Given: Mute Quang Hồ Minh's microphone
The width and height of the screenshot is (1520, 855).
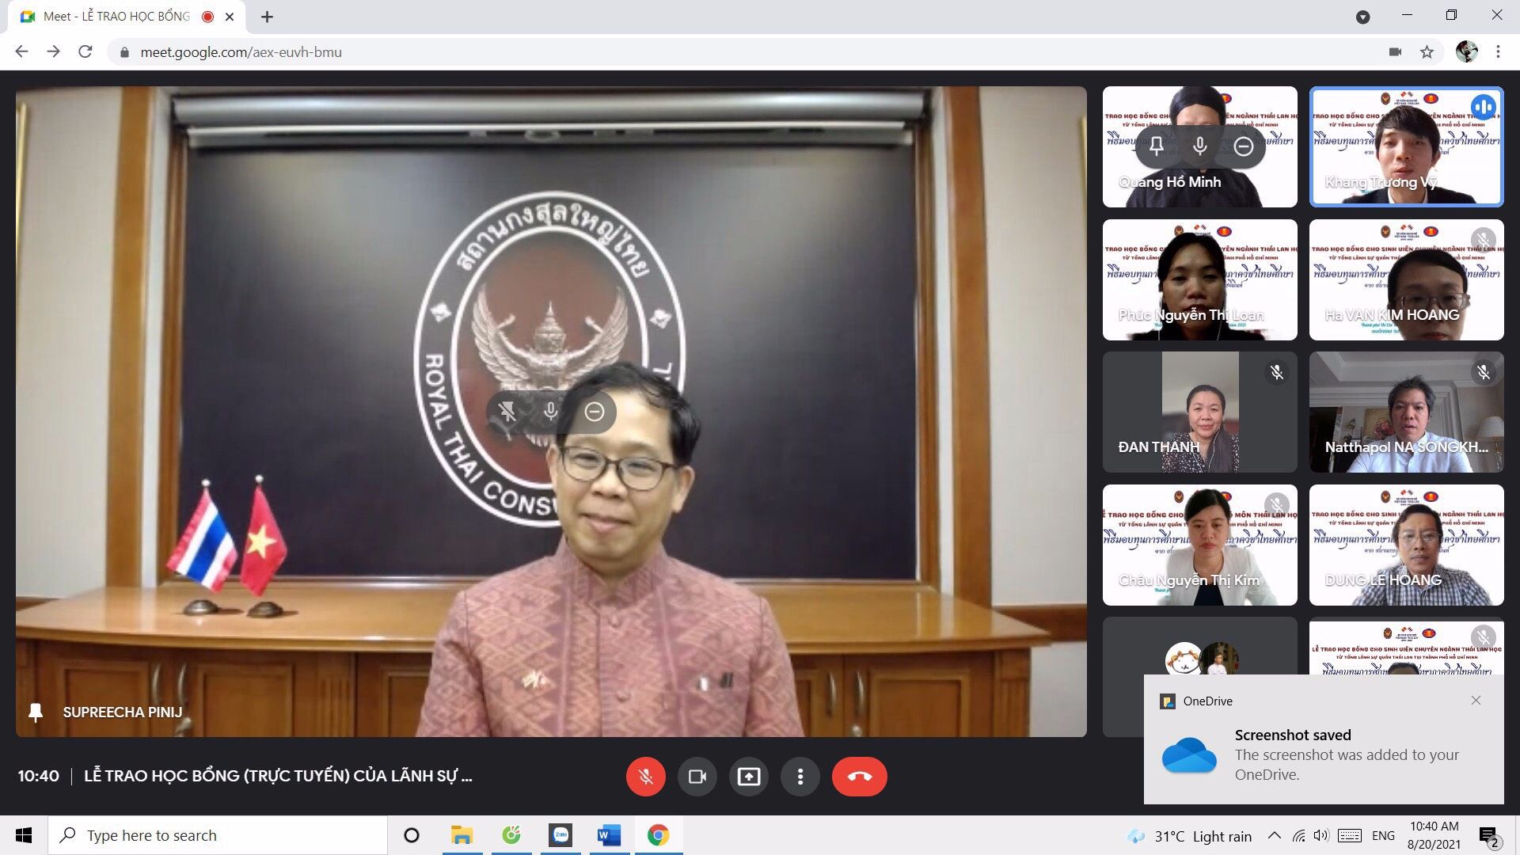Looking at the screenshot, I should (1200, 146).
